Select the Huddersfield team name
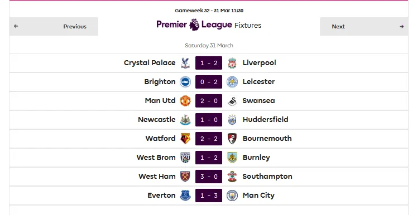Screen dimensions: 417x215 tap(265, 119)
